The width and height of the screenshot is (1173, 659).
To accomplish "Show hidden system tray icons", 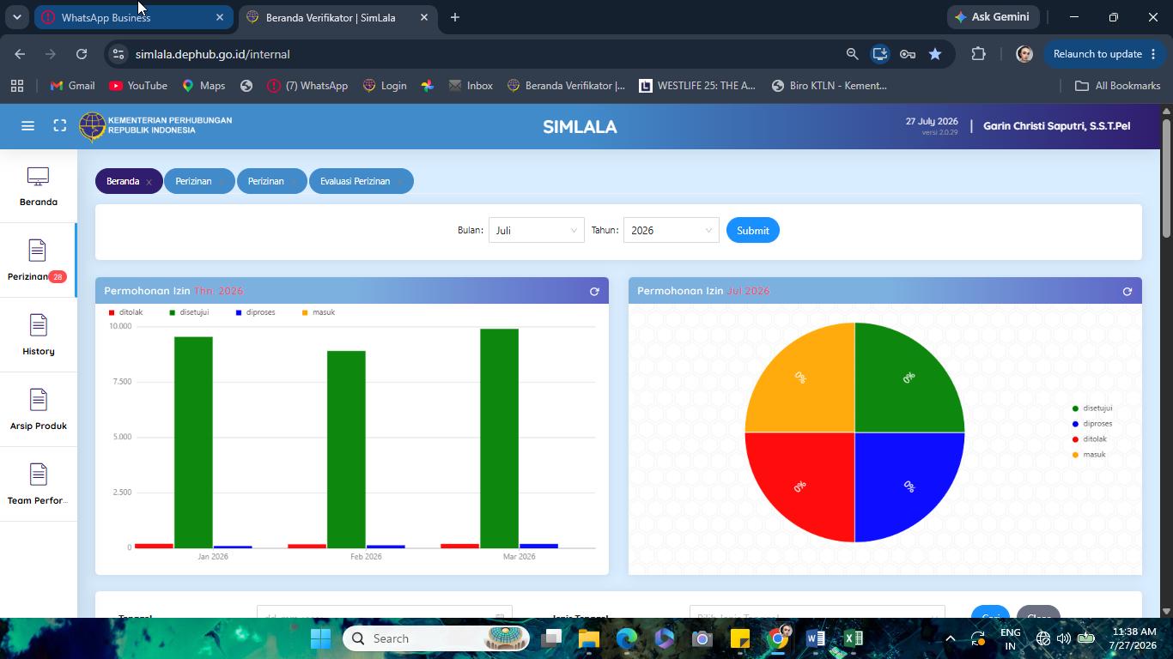I will tap(950, 638).
